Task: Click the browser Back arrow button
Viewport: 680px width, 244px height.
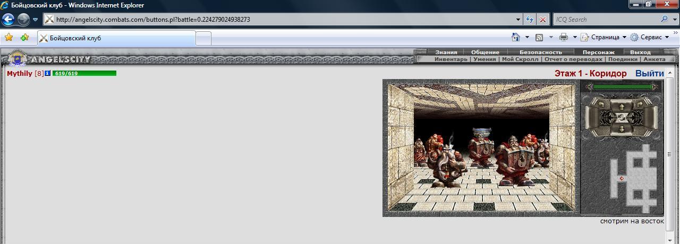Action: [x=8, y=20]
